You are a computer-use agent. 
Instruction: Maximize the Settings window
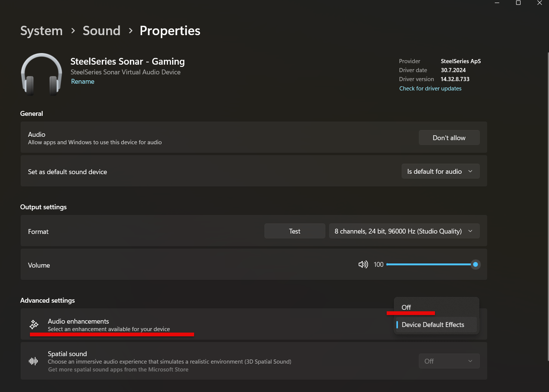pyautogui.click(x=518, y=3)
